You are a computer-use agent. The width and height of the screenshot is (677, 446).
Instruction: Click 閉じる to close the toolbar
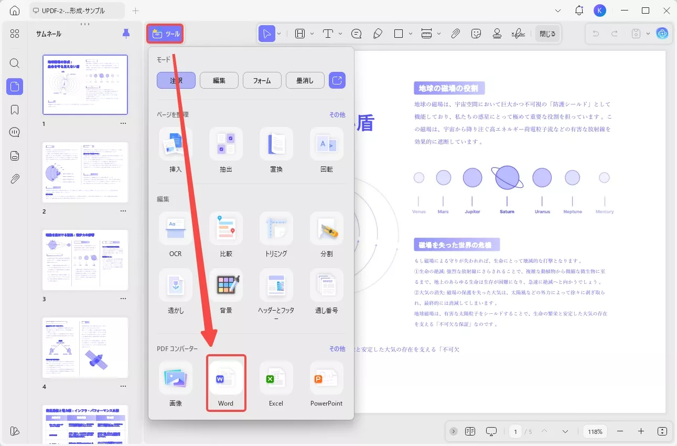547,33
